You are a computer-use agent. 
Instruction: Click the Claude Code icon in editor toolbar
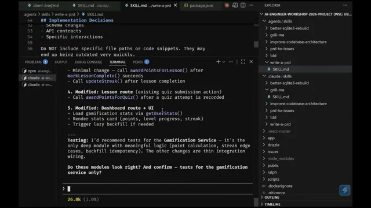point(227,5)
